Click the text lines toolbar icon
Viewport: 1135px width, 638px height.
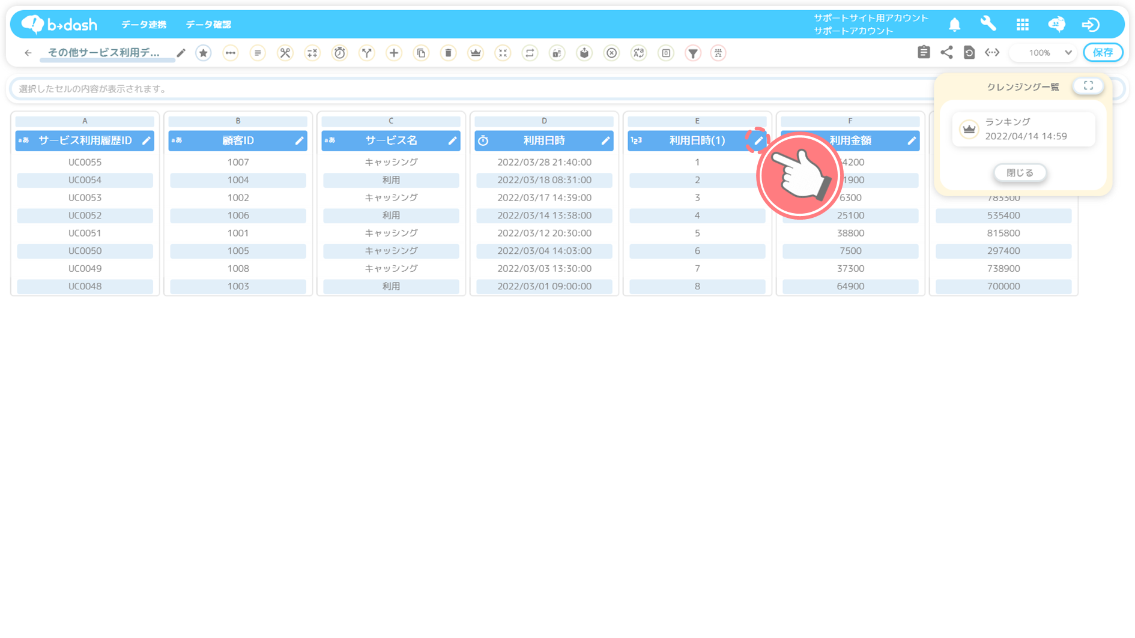tap(258, 53)
